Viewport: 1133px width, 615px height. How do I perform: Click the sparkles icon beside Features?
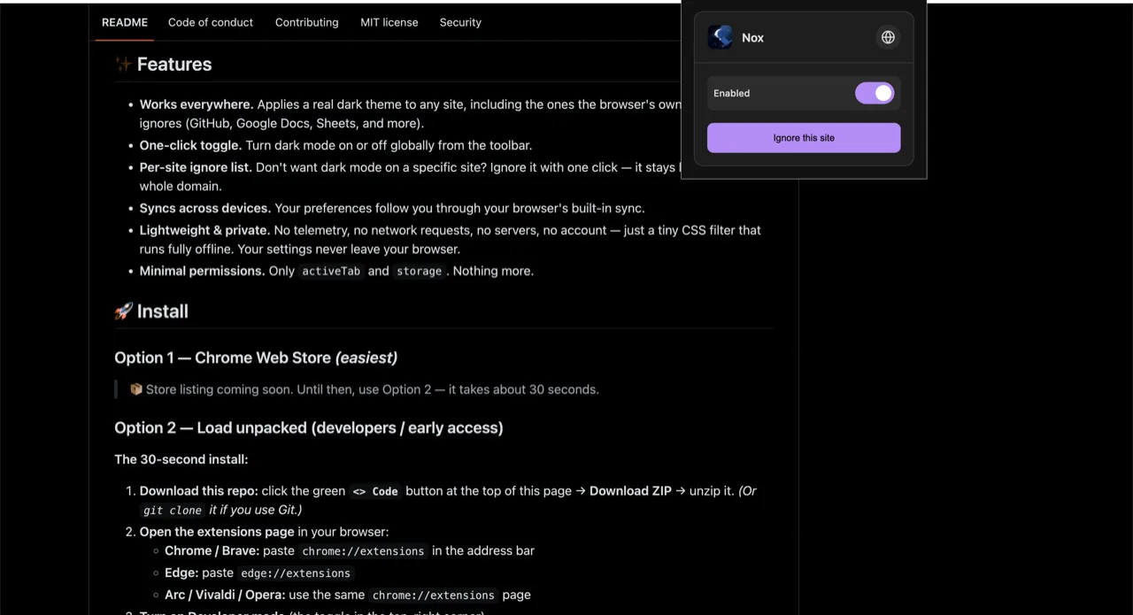124,64
